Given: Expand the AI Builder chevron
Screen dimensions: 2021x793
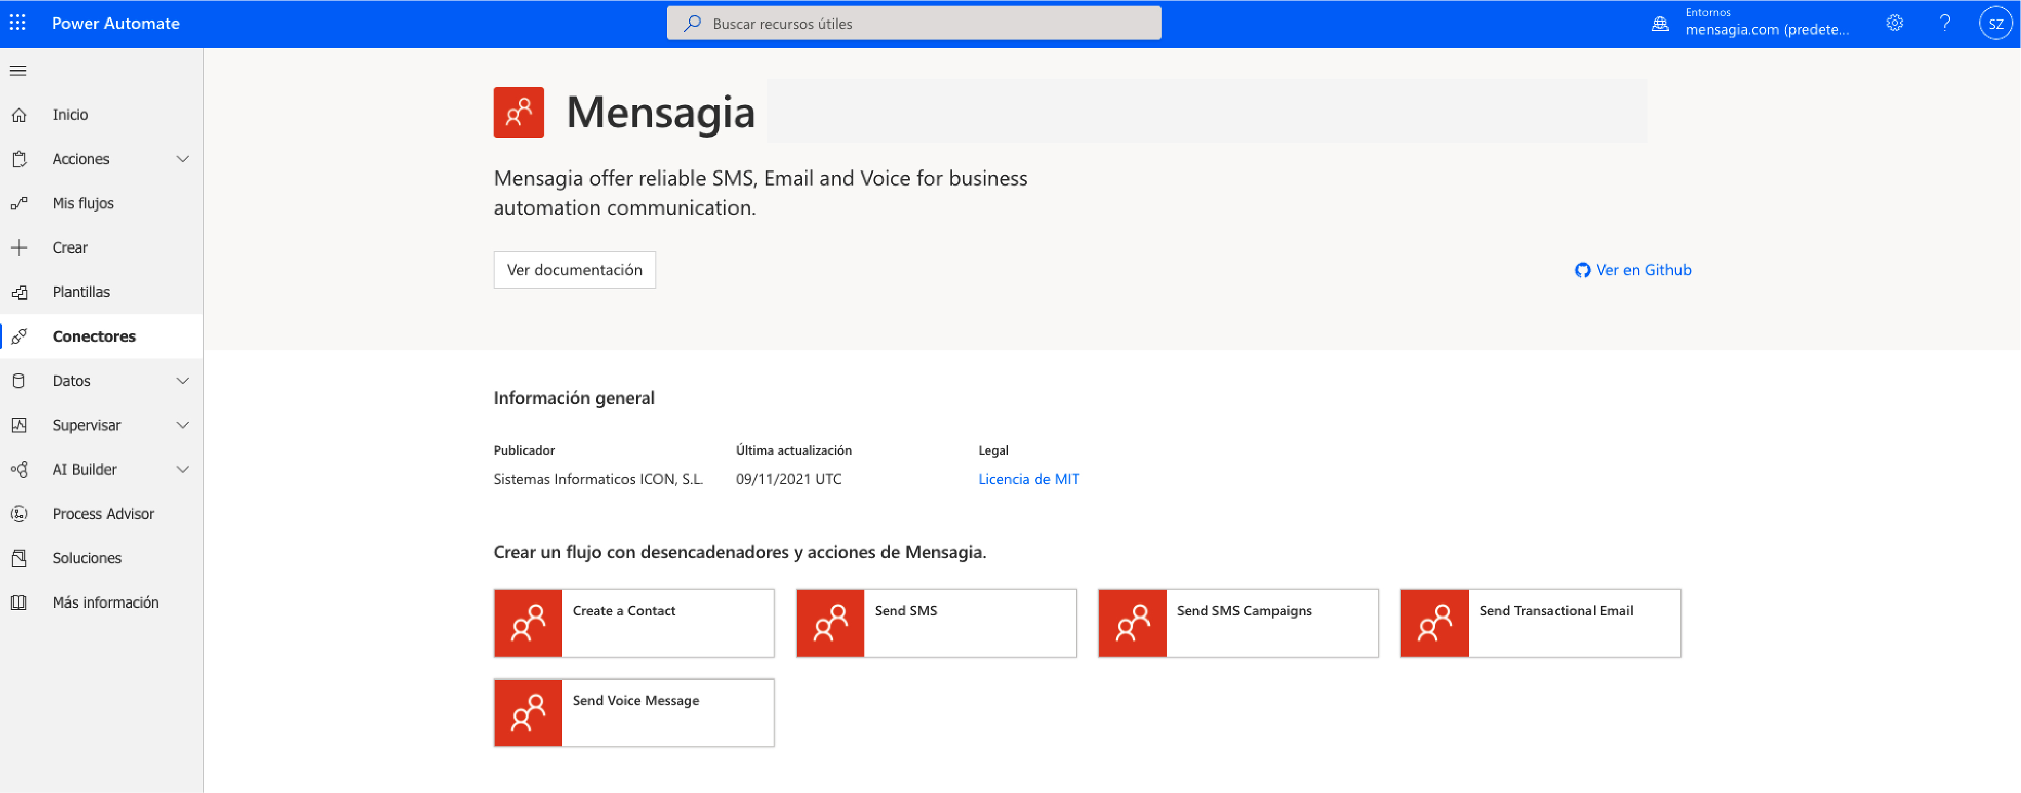Looking at the screenshot, I should 183,469.
